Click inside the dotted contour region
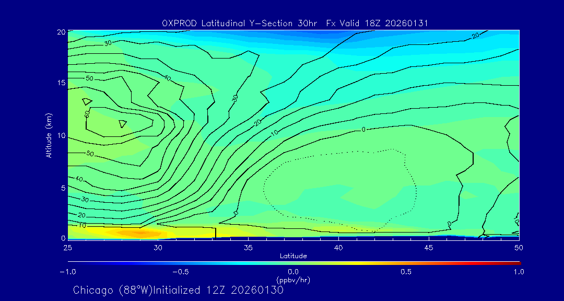The height and width of the screenshot is (301, 564). click(339, 188)
